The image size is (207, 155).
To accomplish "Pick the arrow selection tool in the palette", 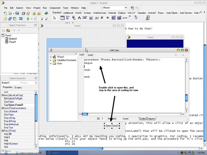I will click(x=54, y=18).
